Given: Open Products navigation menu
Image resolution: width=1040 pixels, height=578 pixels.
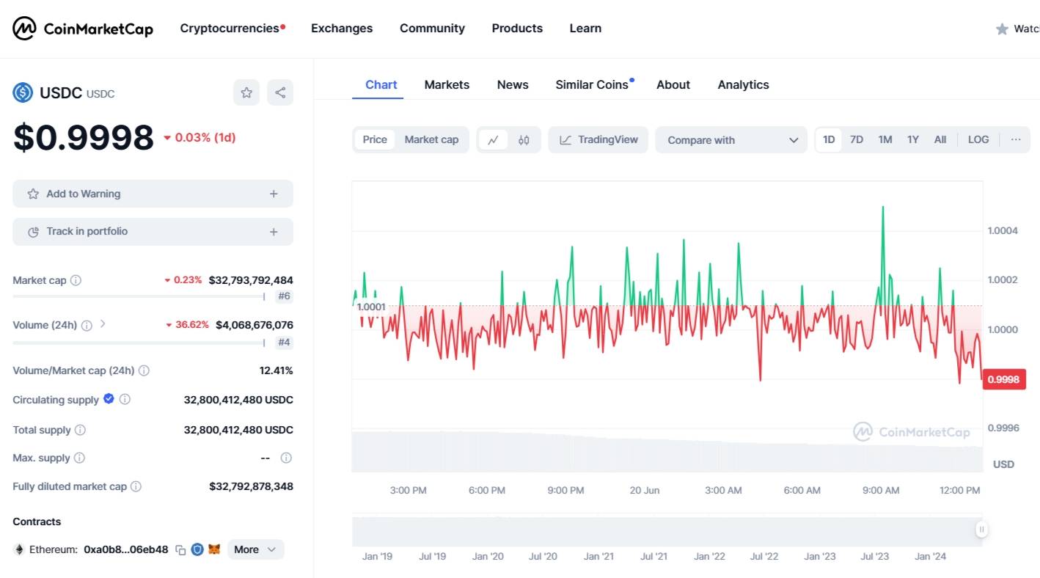Looking at the screenshot, I should point(517,29).
